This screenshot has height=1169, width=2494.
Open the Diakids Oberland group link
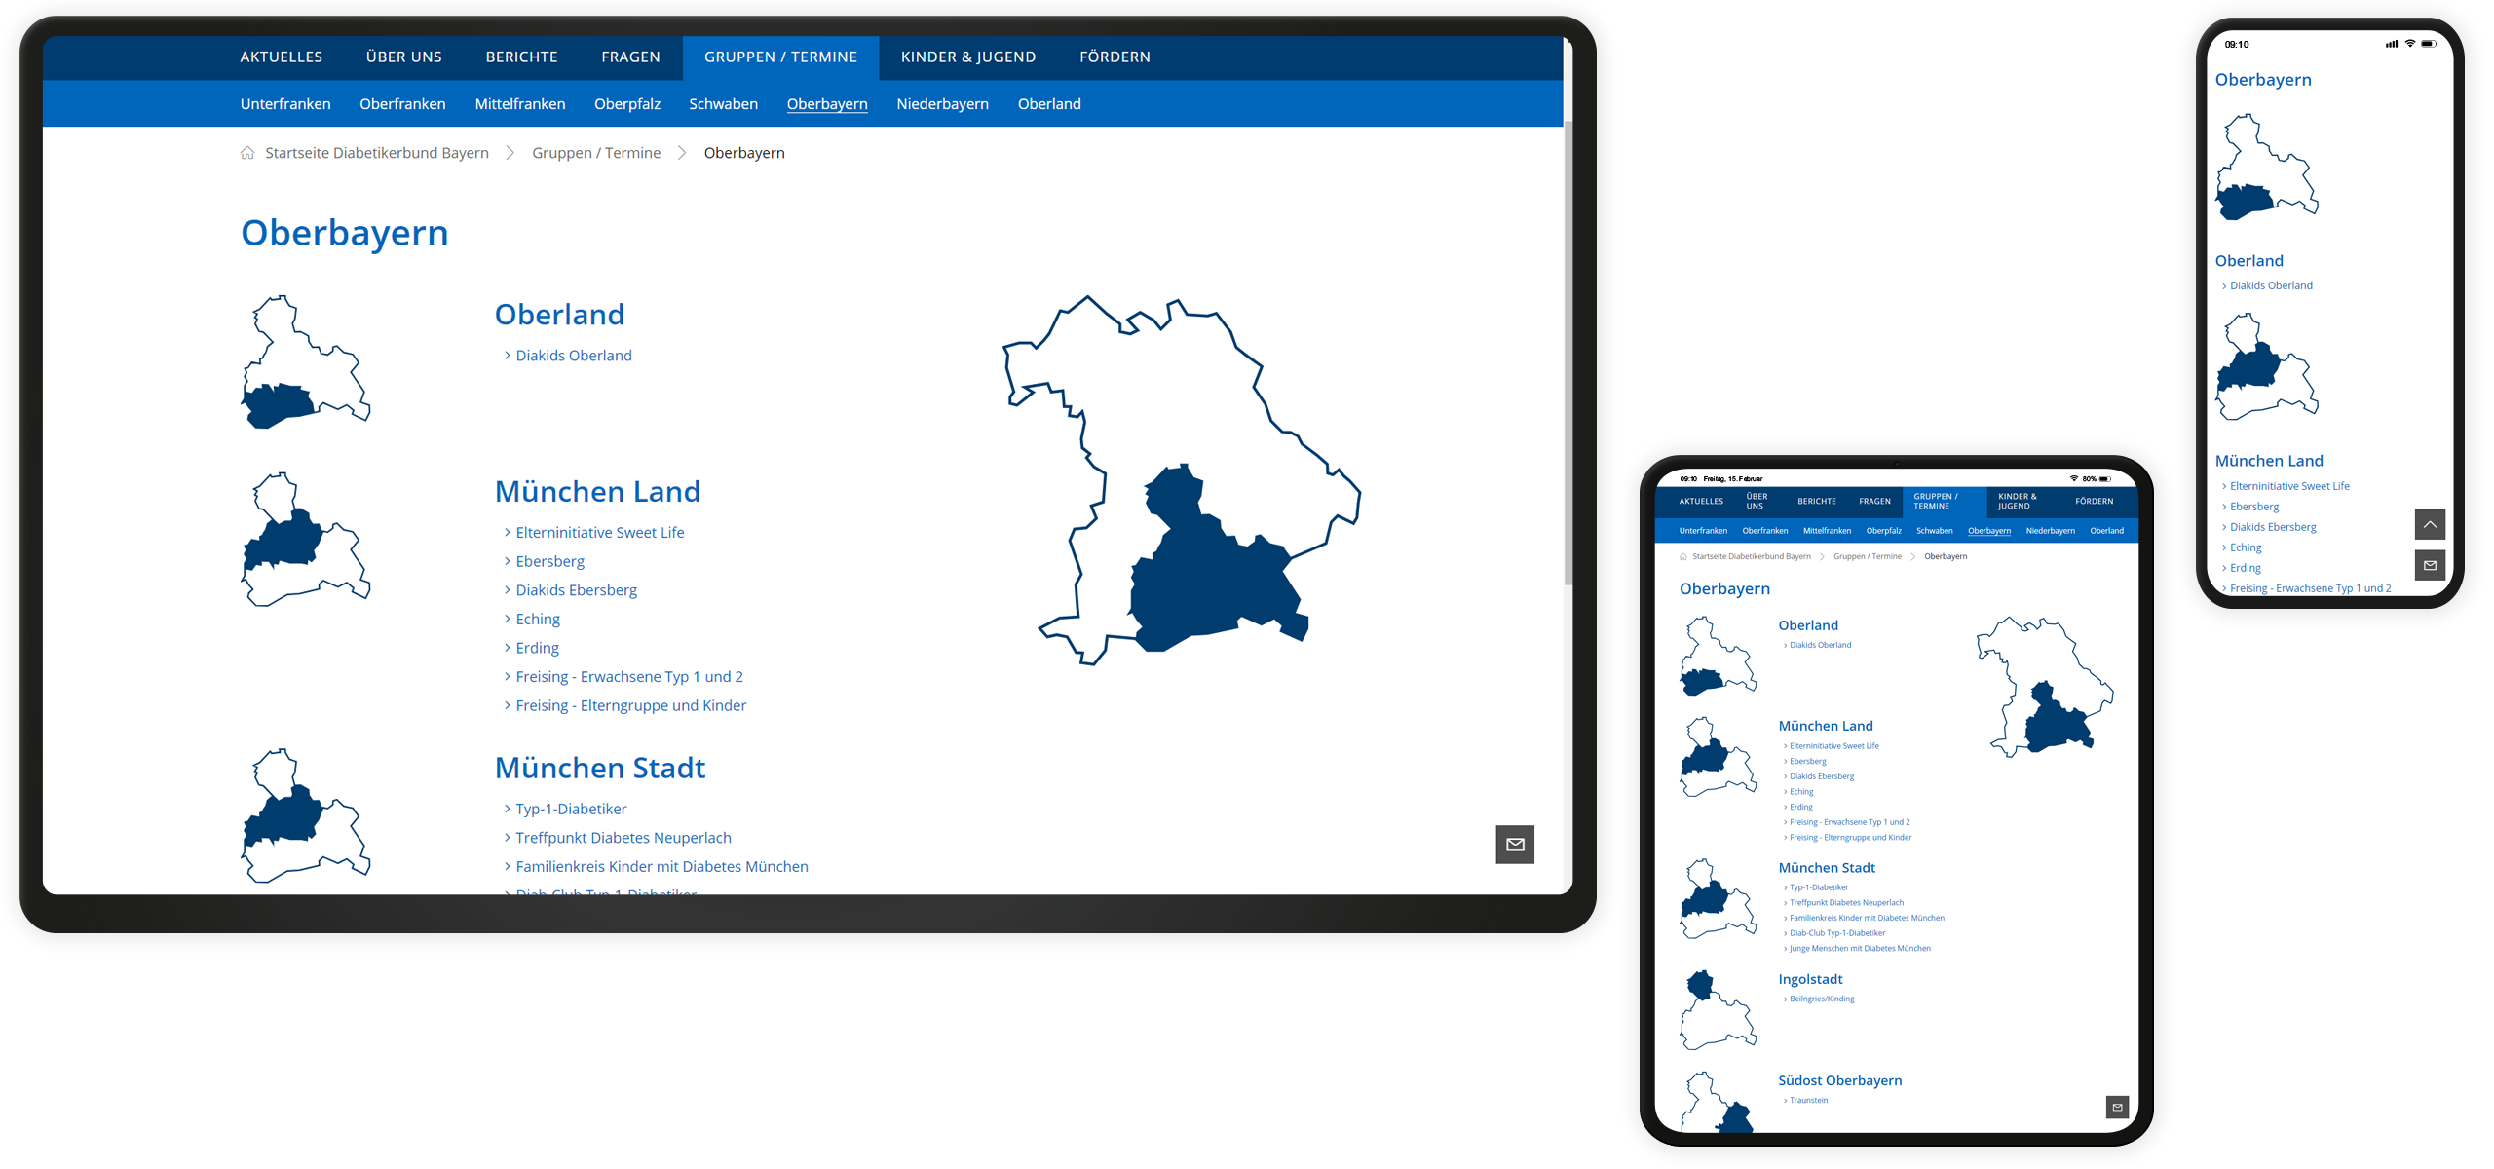573,355
